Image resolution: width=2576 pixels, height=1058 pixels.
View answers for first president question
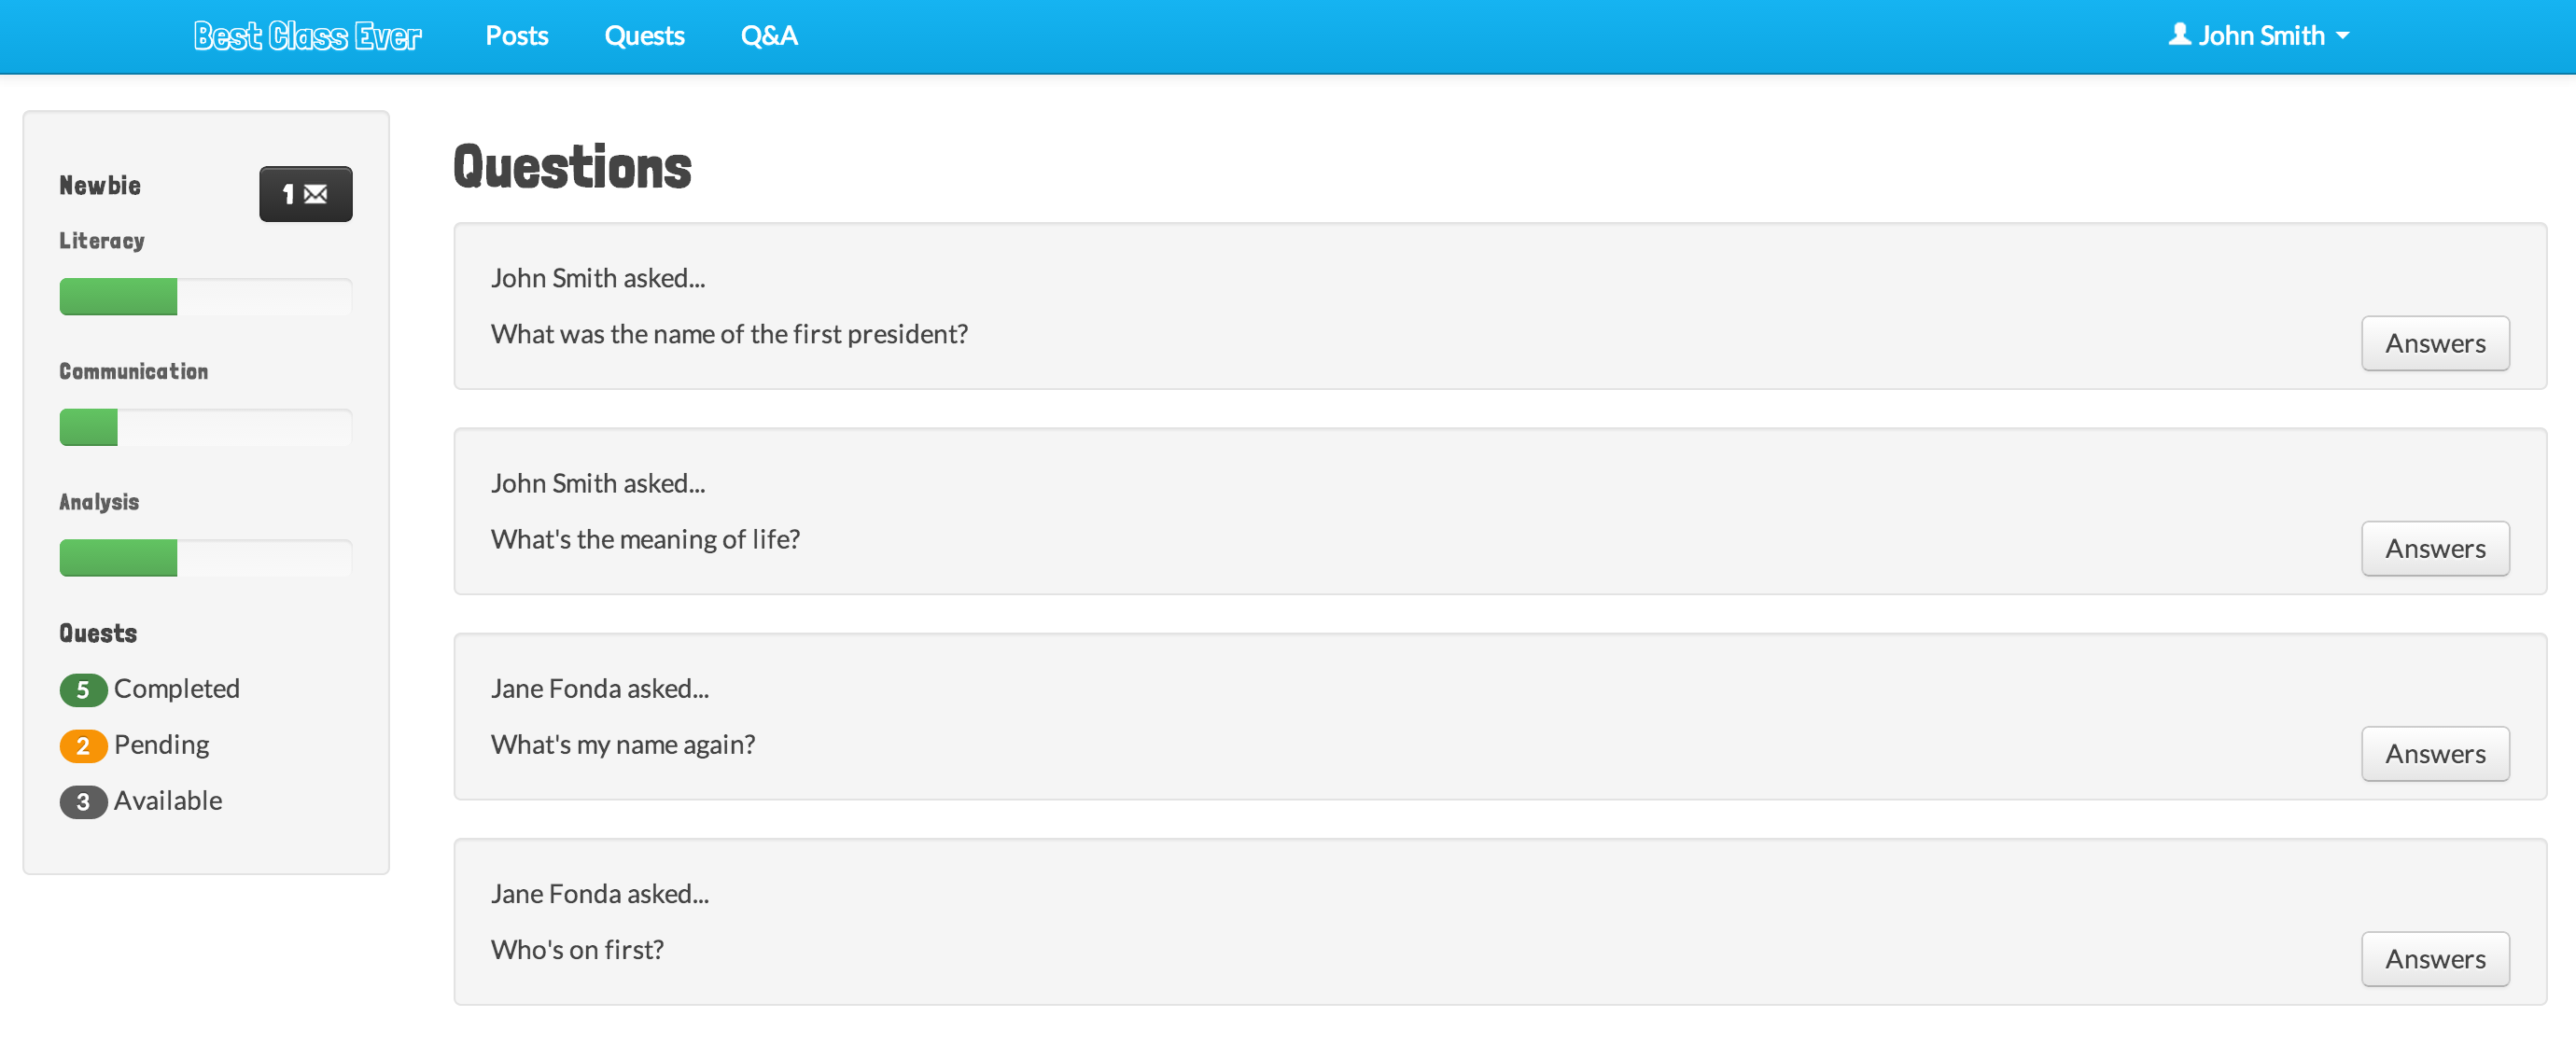(x=2434, y=343)
